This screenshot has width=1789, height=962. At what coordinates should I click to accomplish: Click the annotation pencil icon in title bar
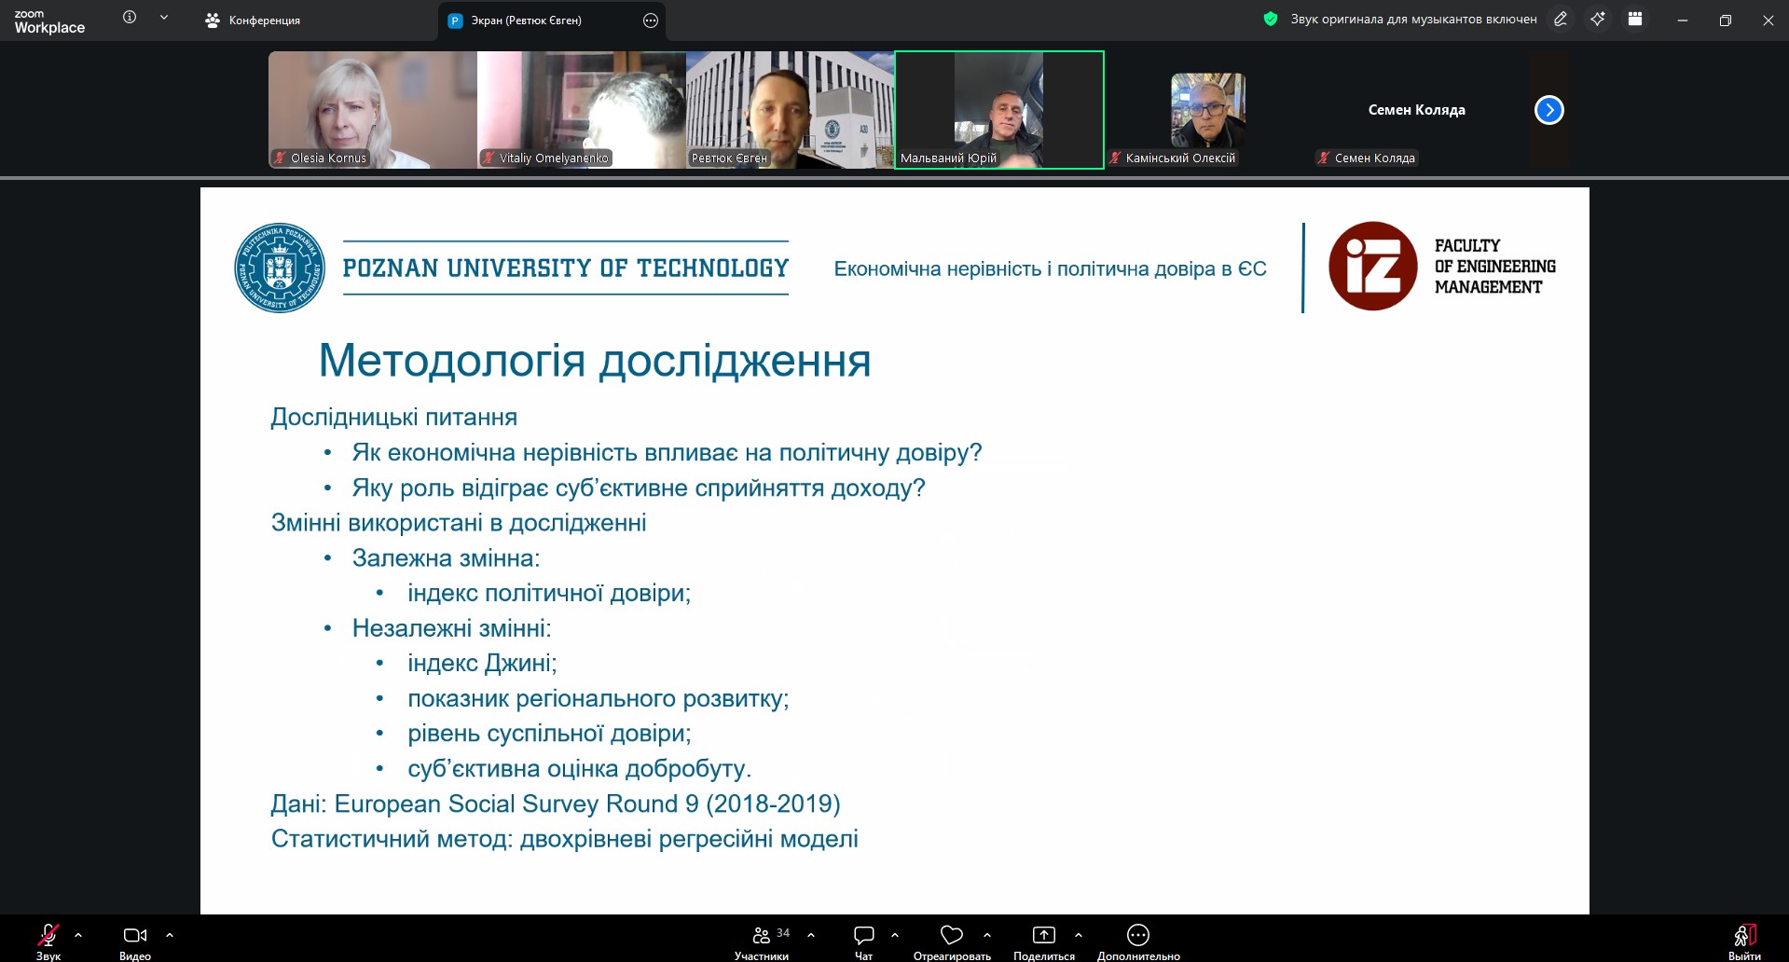(1560, 19)
